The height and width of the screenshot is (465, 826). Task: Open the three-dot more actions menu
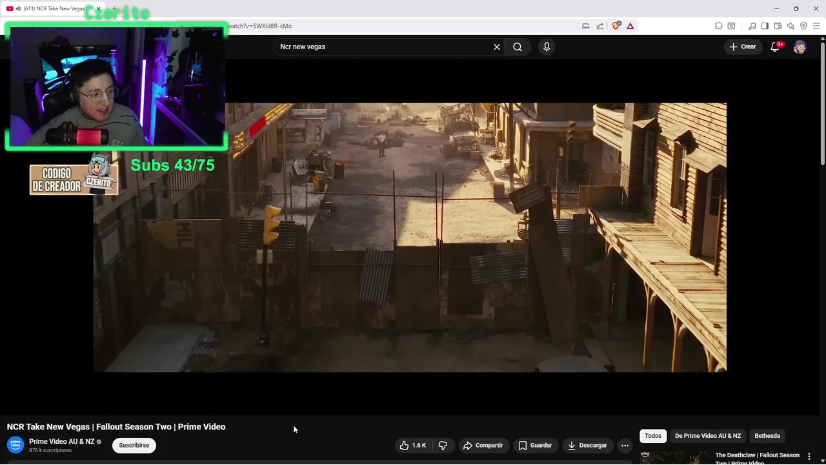pos(625,445)
